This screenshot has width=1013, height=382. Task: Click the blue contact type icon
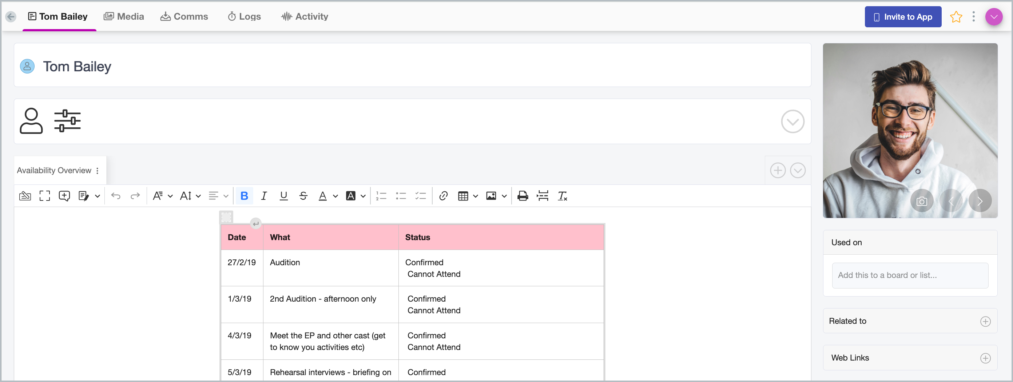[x=27, y=67]
